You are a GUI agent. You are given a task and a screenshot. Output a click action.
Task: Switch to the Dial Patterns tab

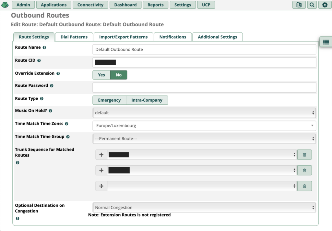74,37
